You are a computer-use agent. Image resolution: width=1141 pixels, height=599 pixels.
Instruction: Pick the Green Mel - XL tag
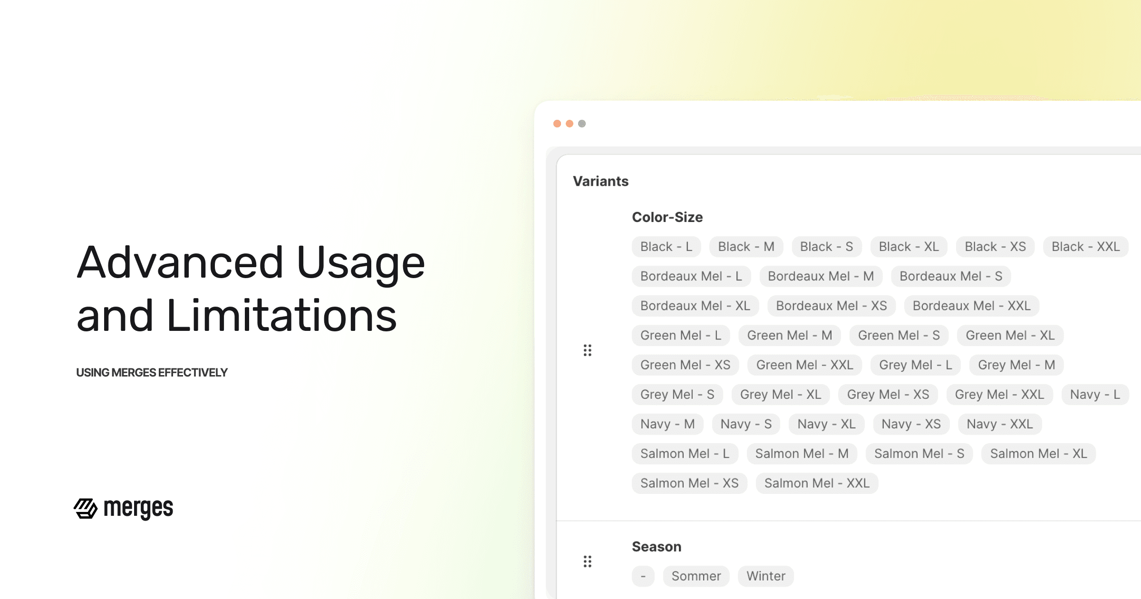tap(1010, 335)
